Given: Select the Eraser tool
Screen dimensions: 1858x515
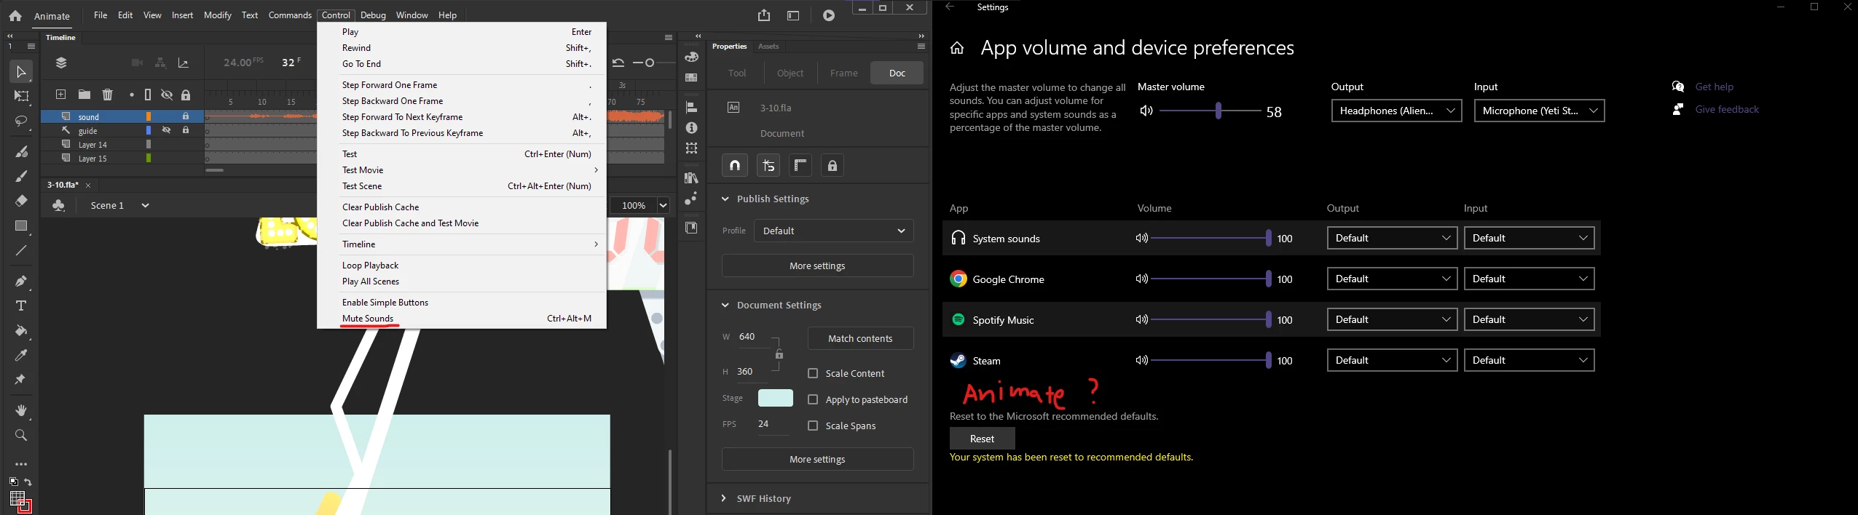Looking at the screenshot, I should click(21, 201).
